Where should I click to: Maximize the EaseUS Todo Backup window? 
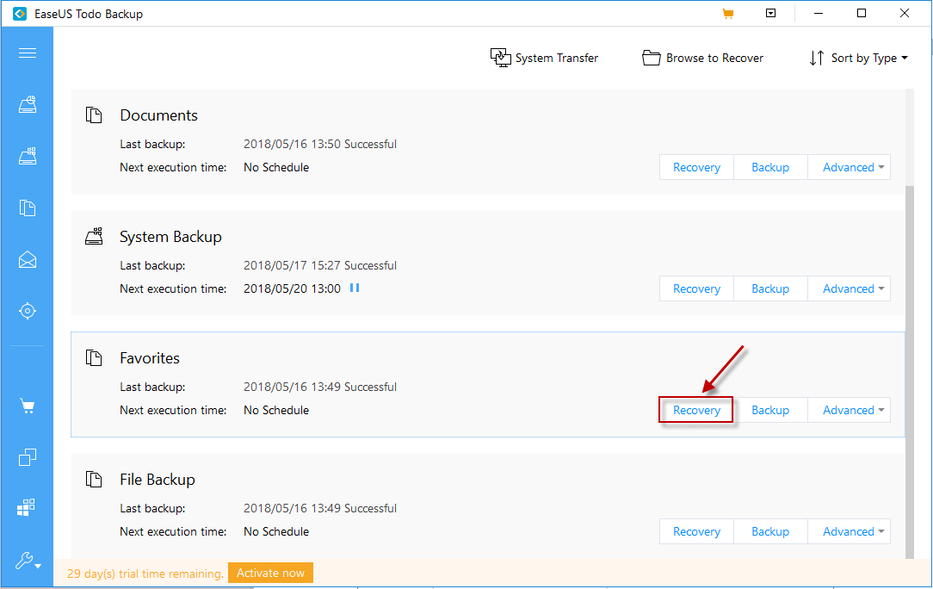(x=861, y=13)
